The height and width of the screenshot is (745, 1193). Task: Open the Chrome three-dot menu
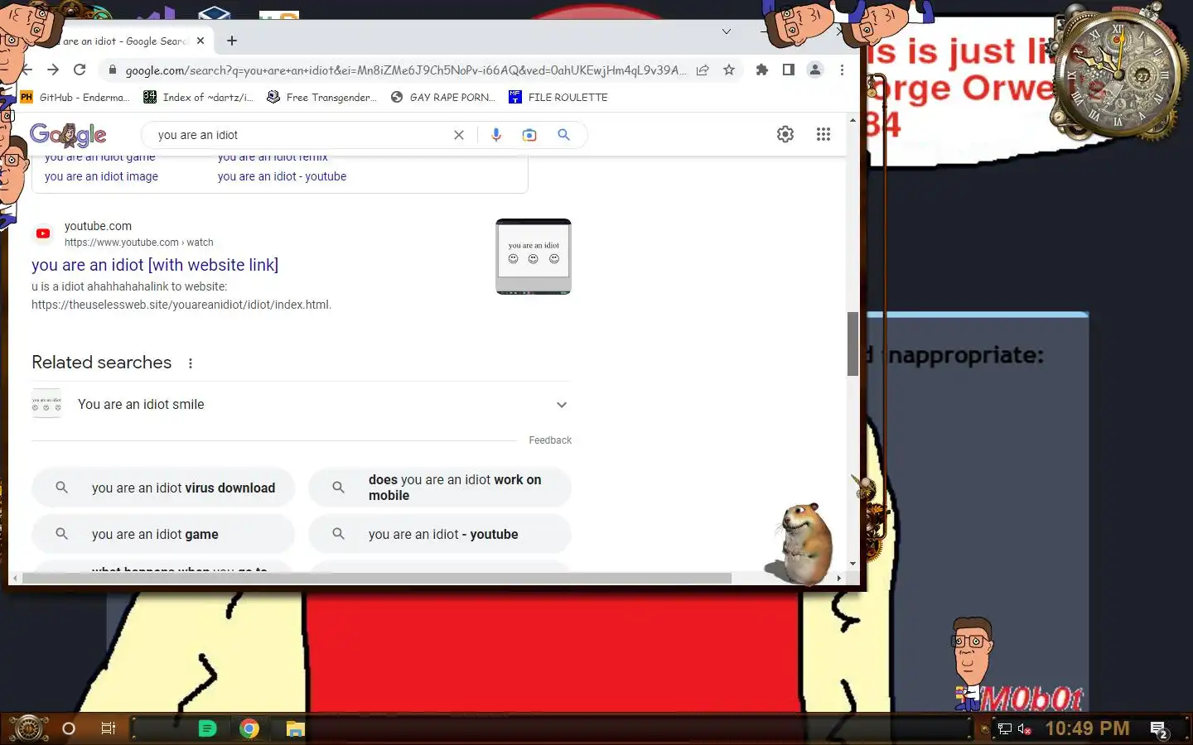[842, 70]
